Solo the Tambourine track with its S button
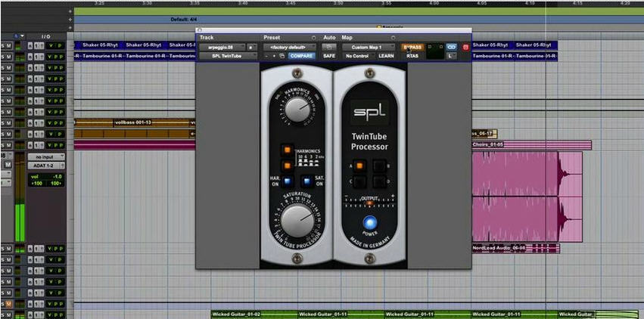The width and height of the screenshot is (644, 319). click(3, 57)
